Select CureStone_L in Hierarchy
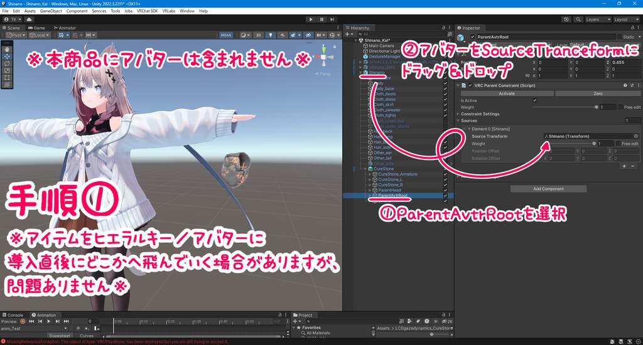This screenshot has width=643, height=345. [390, 179]
